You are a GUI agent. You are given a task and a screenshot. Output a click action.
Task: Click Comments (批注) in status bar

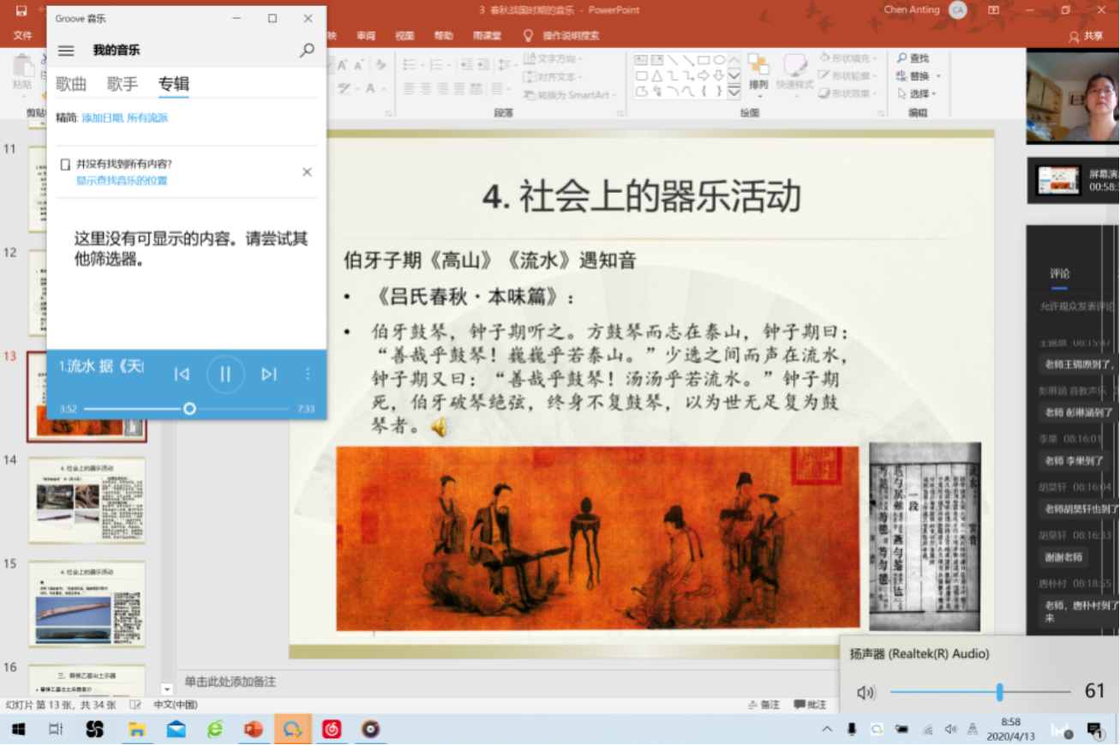[810, 705]
